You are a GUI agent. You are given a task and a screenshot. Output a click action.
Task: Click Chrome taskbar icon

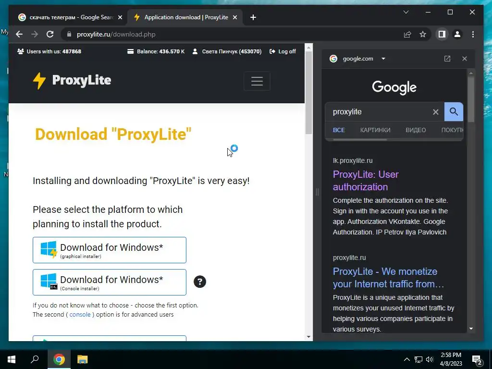tap(59, 359)
